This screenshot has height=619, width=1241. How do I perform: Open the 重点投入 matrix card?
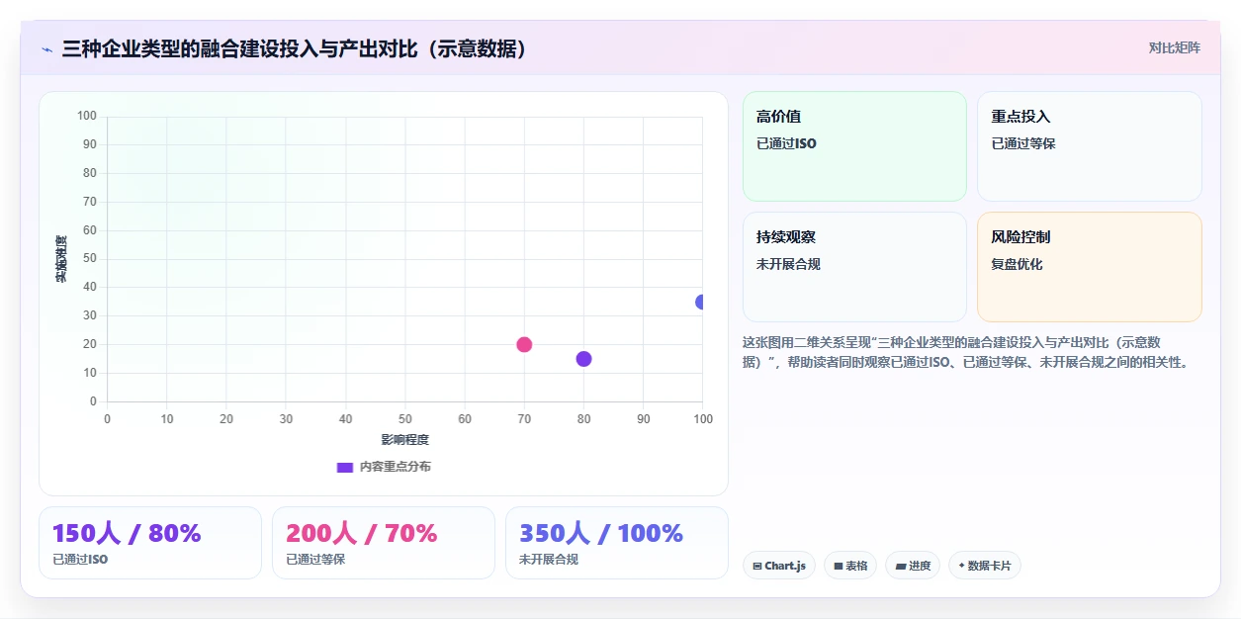pos(1090,146)
